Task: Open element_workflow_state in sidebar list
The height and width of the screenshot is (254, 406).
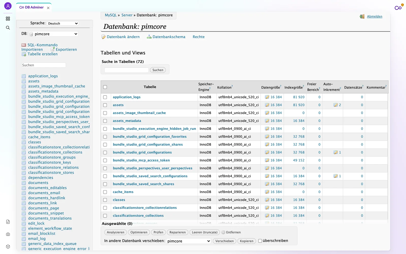Action: [50, 228]
